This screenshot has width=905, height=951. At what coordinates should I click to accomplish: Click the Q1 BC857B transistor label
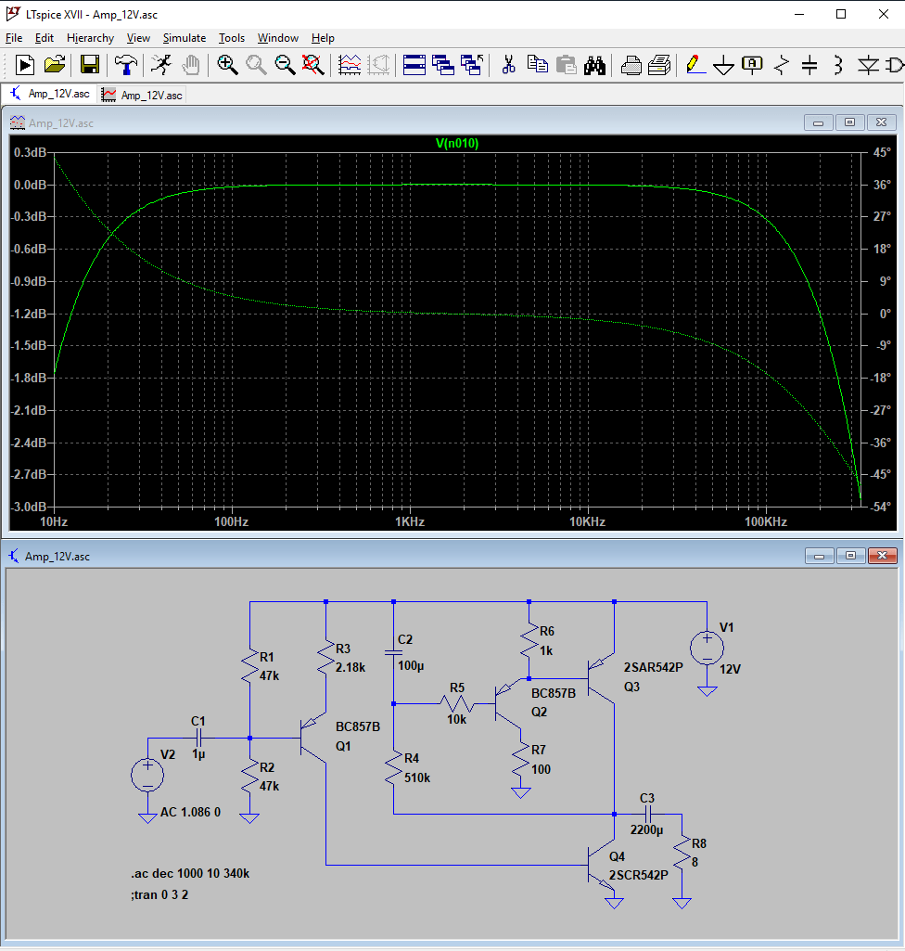(358, 726)
